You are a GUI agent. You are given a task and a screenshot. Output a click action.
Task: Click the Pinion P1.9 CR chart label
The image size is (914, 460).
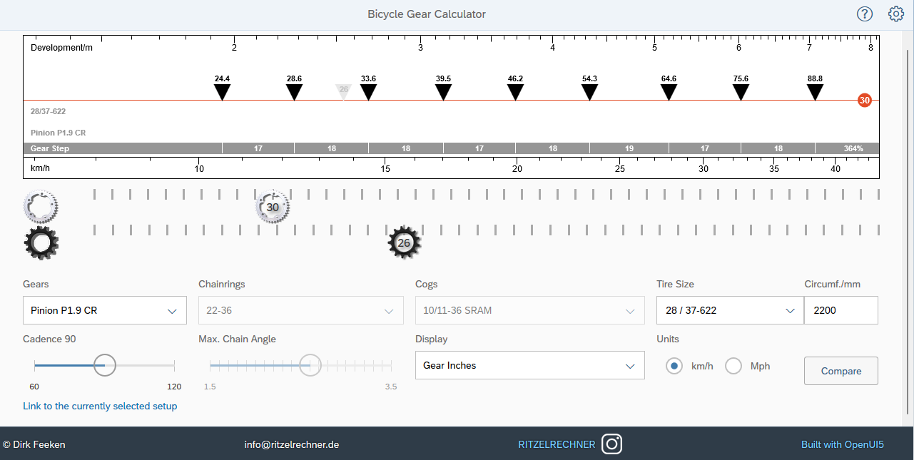59,133
